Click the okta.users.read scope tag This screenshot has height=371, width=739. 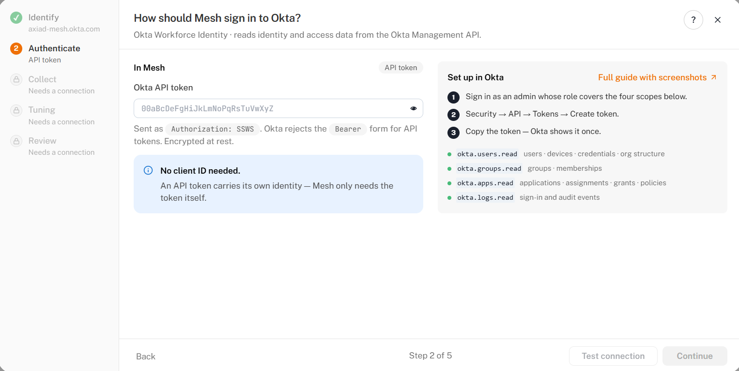pyautogui.click(x=487, y=154)
